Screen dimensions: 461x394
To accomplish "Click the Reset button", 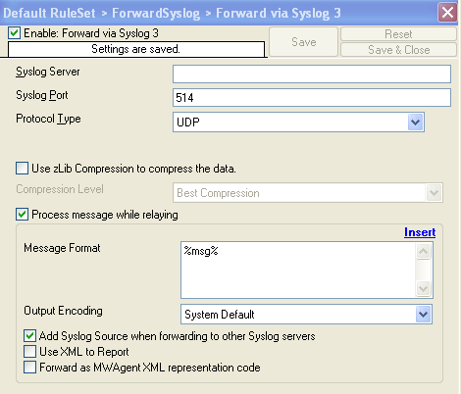I will click(x=398, y=34).
